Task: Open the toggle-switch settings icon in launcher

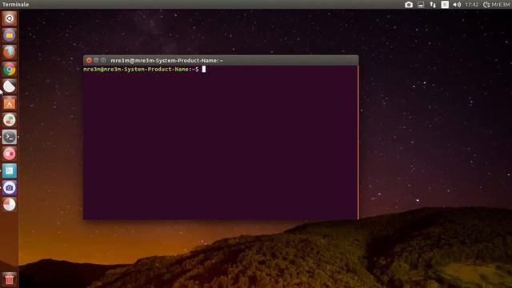Action: pos(9,120)
